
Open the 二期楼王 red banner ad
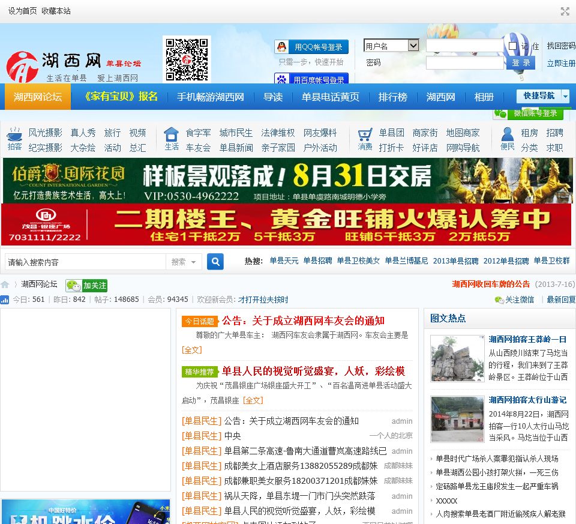click(x=286, y=225)
